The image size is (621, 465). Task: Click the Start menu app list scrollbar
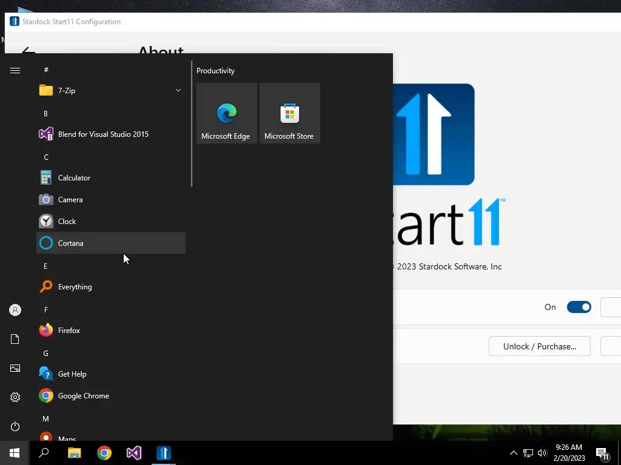192,124
